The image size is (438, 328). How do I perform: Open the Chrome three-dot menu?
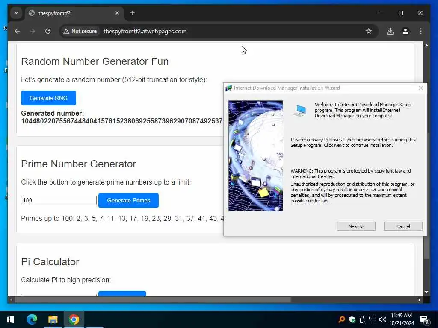coord(421,31)
